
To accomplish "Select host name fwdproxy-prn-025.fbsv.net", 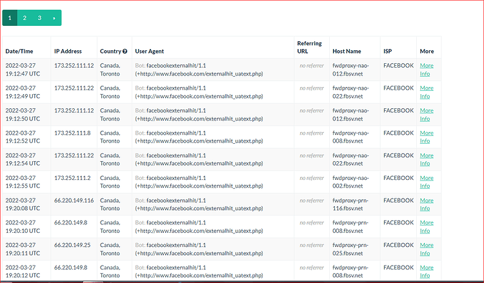I will pyautogui.click(x=350, y=249).
